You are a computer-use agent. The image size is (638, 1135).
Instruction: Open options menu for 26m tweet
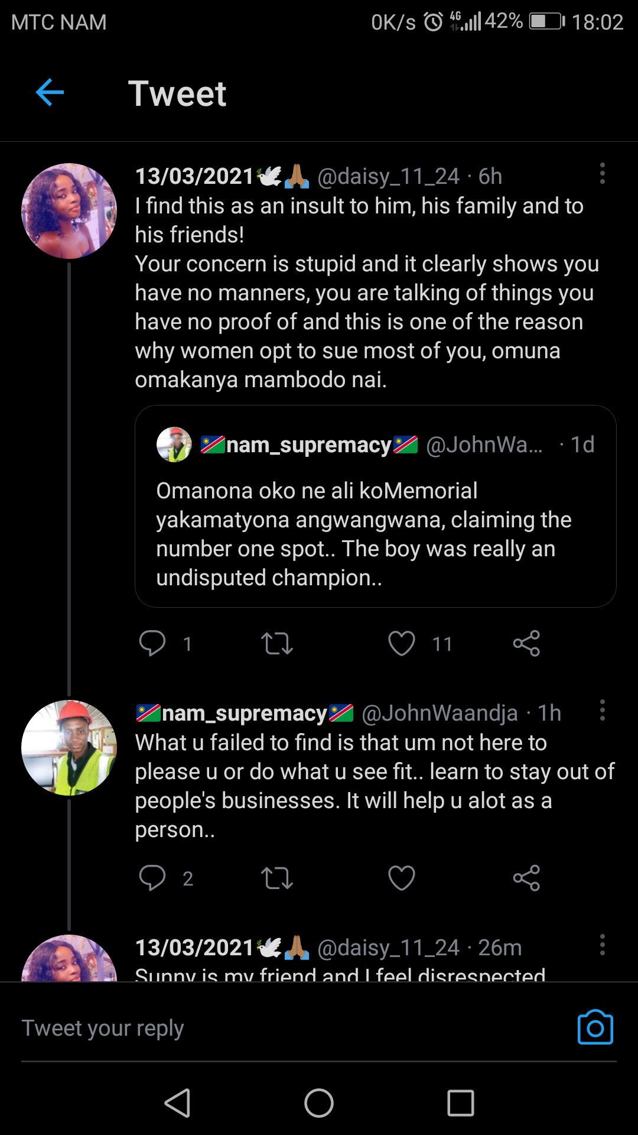pyautogui.click(x=602, y=945)
